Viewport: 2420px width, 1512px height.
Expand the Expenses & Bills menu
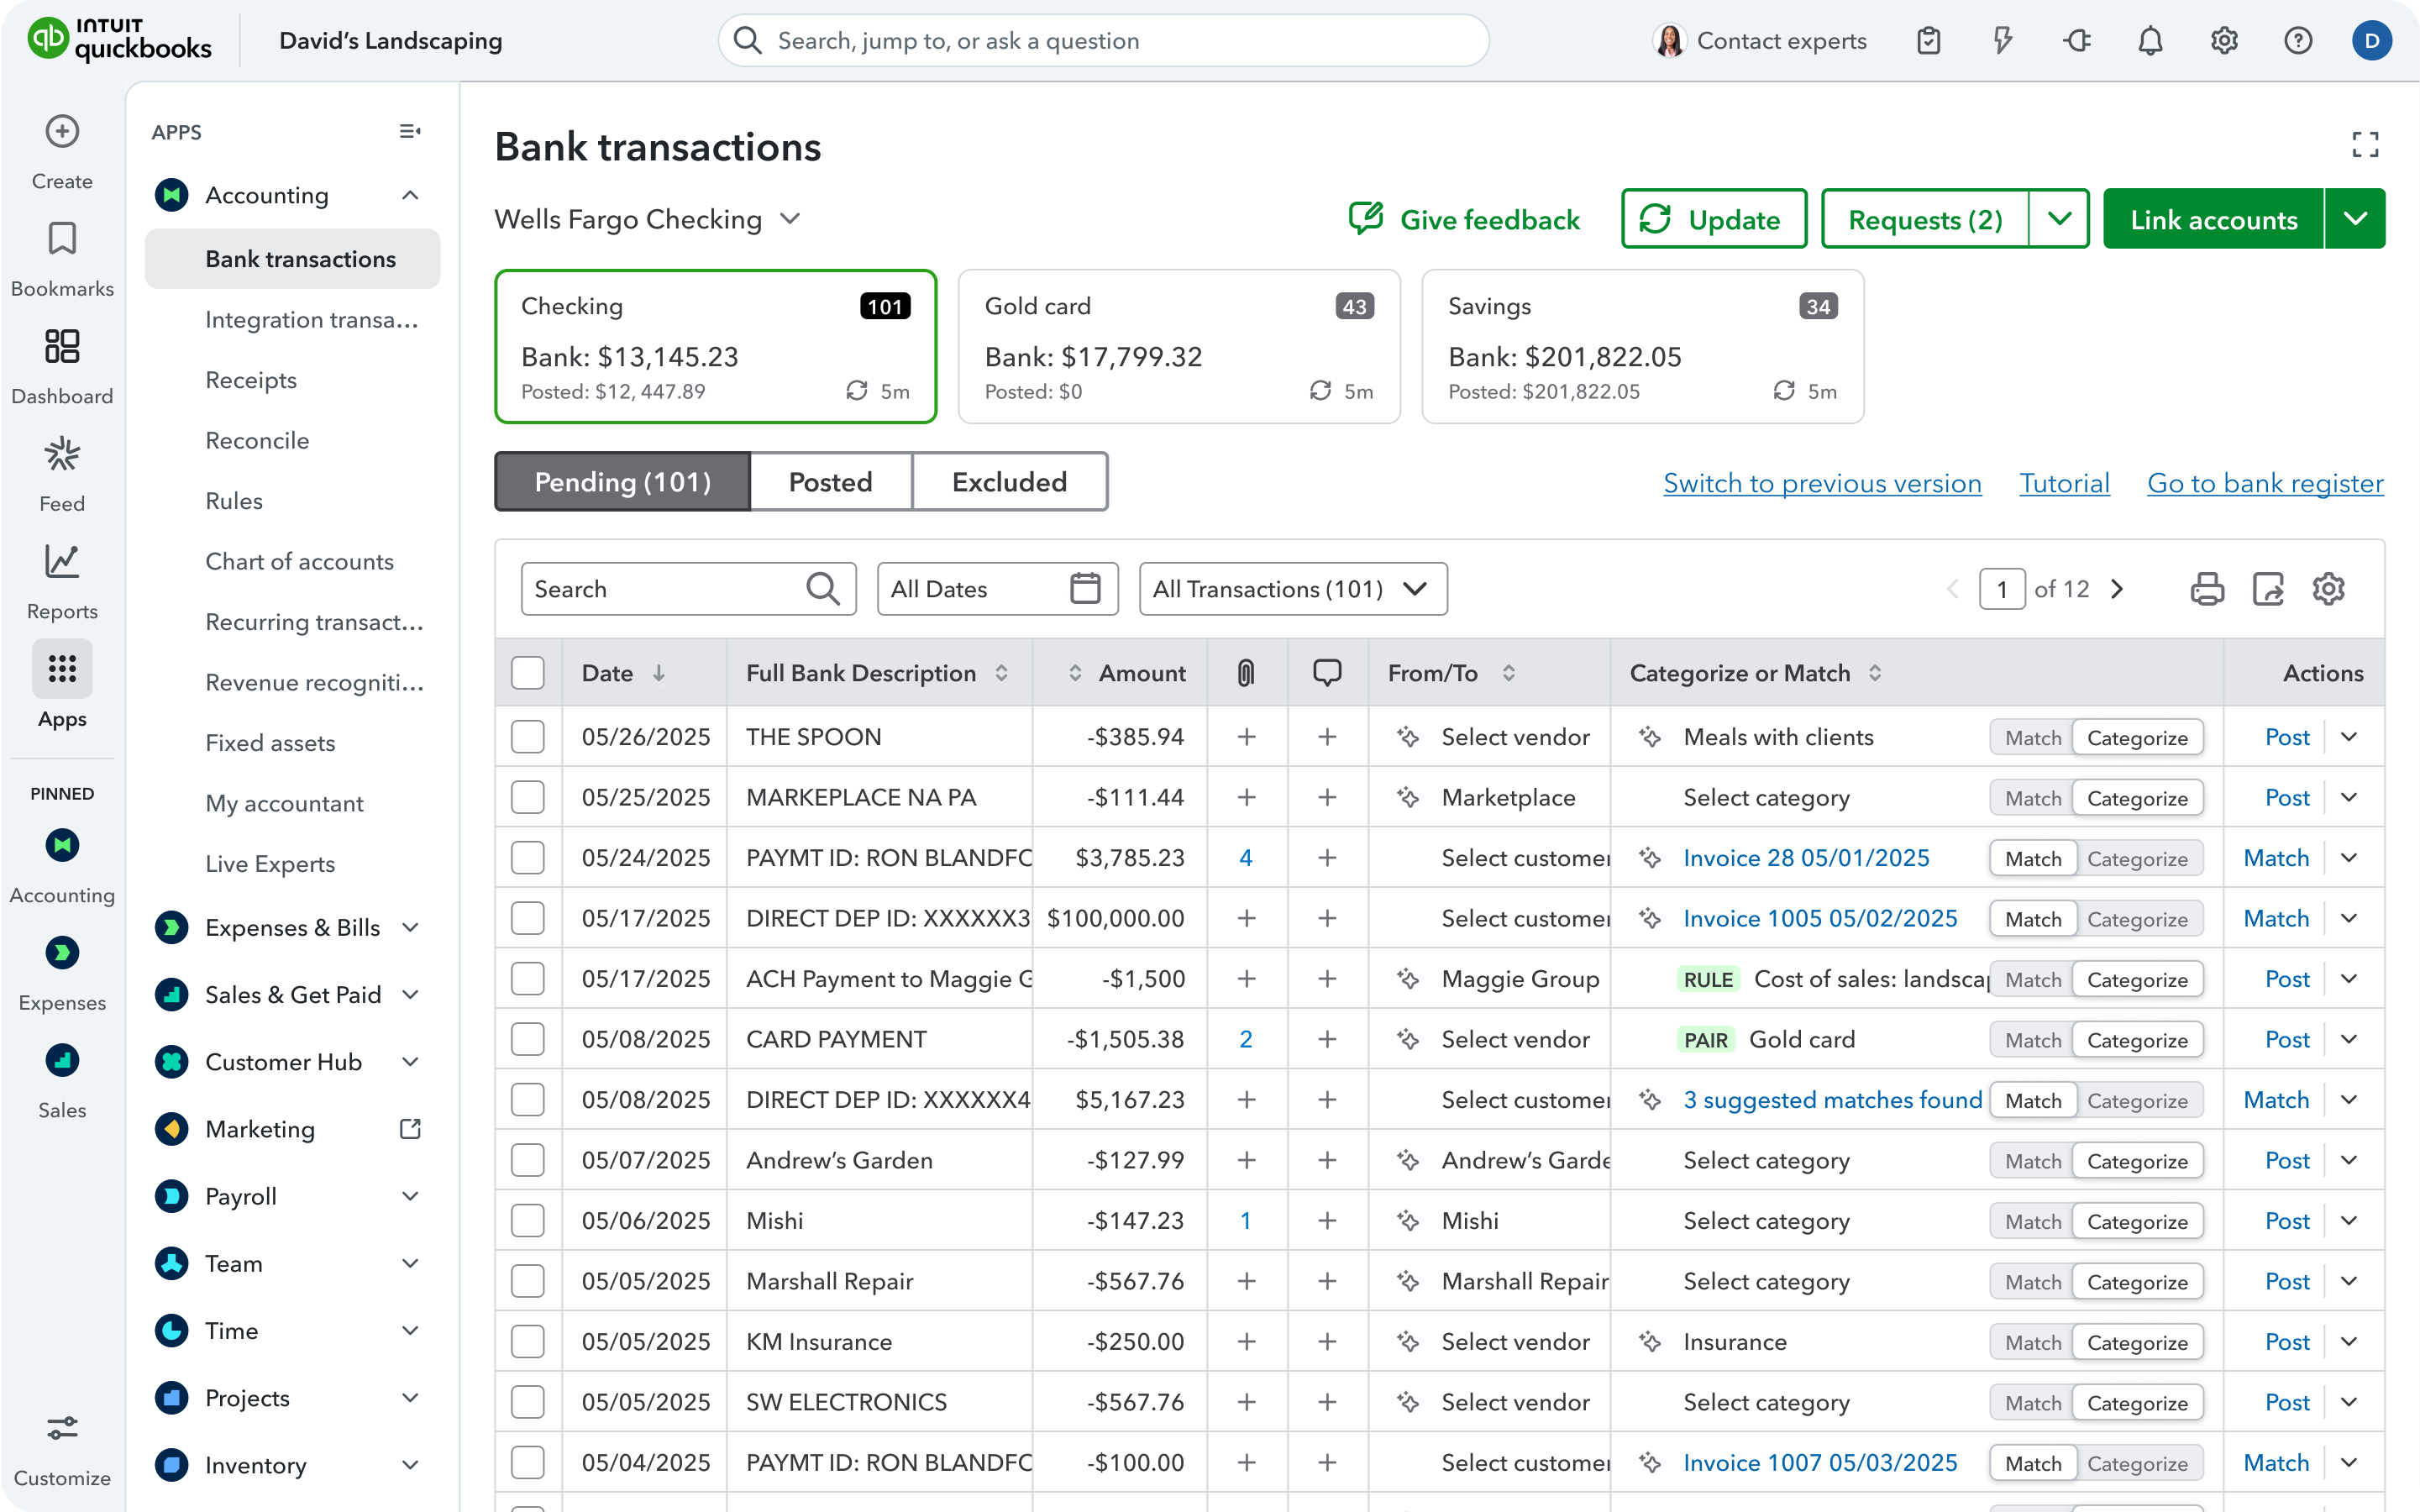[410, 927]
